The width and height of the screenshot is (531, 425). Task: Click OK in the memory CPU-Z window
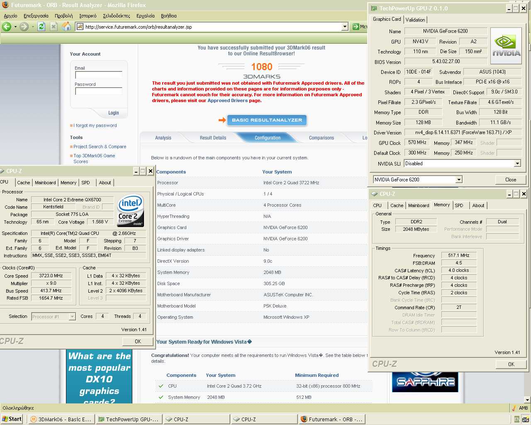point(511,364)
